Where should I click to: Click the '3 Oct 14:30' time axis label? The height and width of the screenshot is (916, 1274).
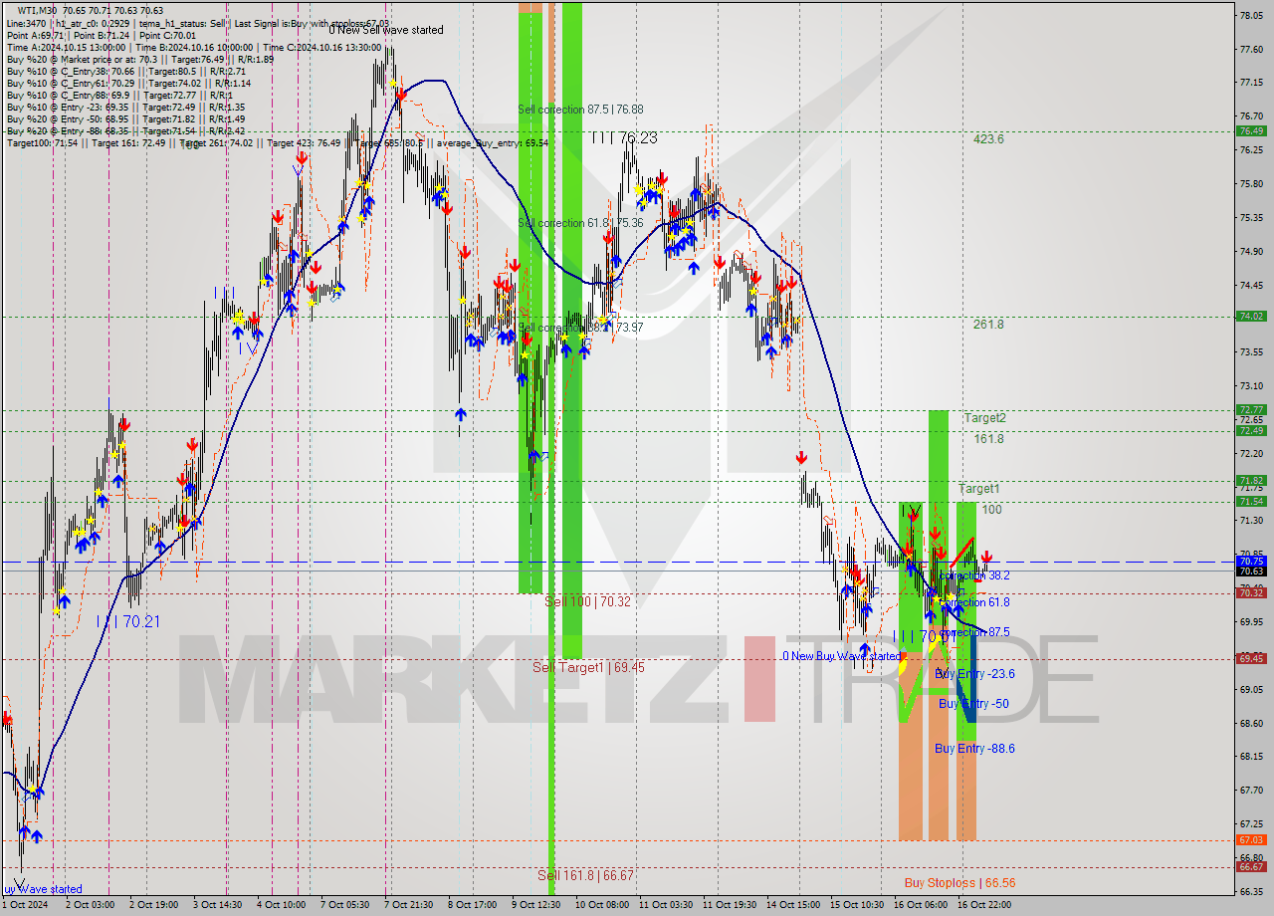218,905
